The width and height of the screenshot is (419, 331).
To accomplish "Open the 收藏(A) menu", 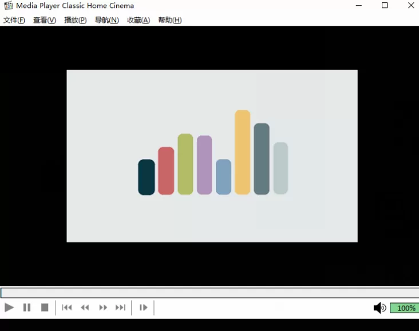I will tap(138, 20).
